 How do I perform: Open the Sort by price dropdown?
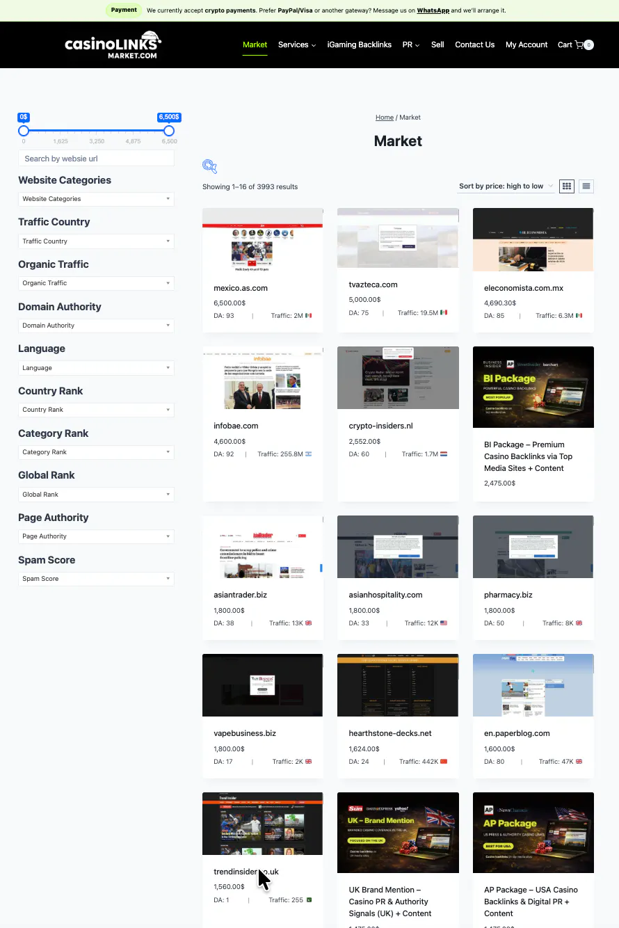tap(506, 186)
